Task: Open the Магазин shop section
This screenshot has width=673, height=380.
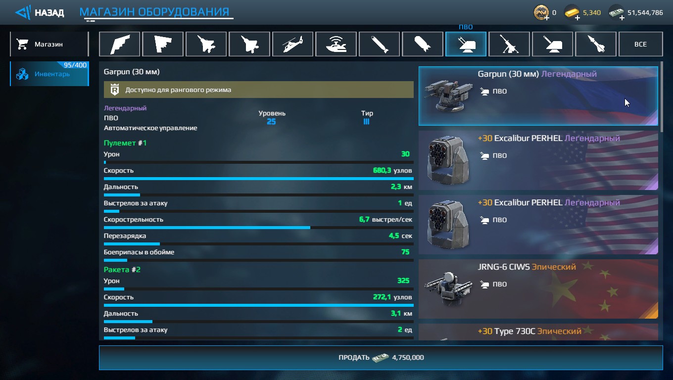Action: click(49, 44)
